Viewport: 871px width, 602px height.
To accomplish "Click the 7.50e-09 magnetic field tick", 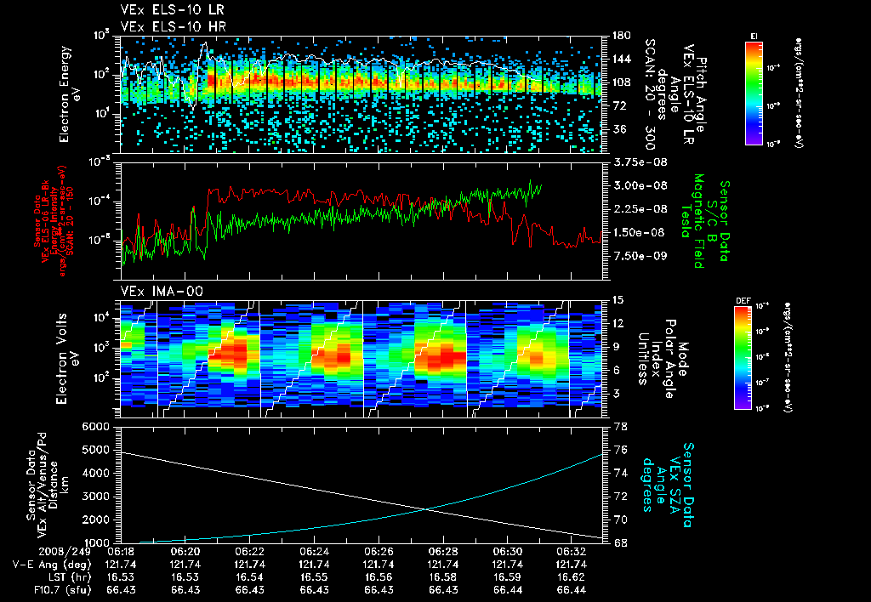I will click(640, 256).
